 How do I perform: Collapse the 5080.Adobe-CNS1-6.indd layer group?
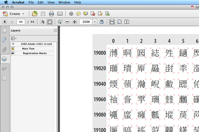point(13,44)
